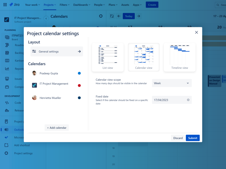
Task: Select IT Project Management calendar entry
Action: click(56, 85)
